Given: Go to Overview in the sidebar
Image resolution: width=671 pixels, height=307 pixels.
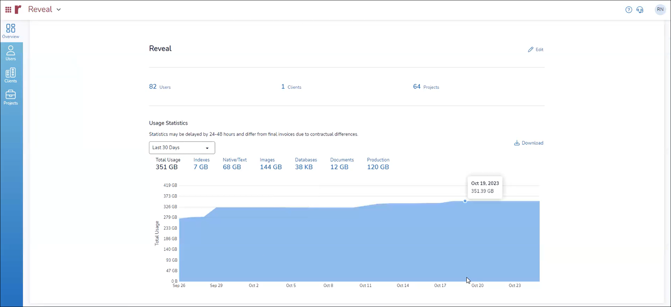Looking at the screenshot, I should pyautogui.click(x=11, y=31).
